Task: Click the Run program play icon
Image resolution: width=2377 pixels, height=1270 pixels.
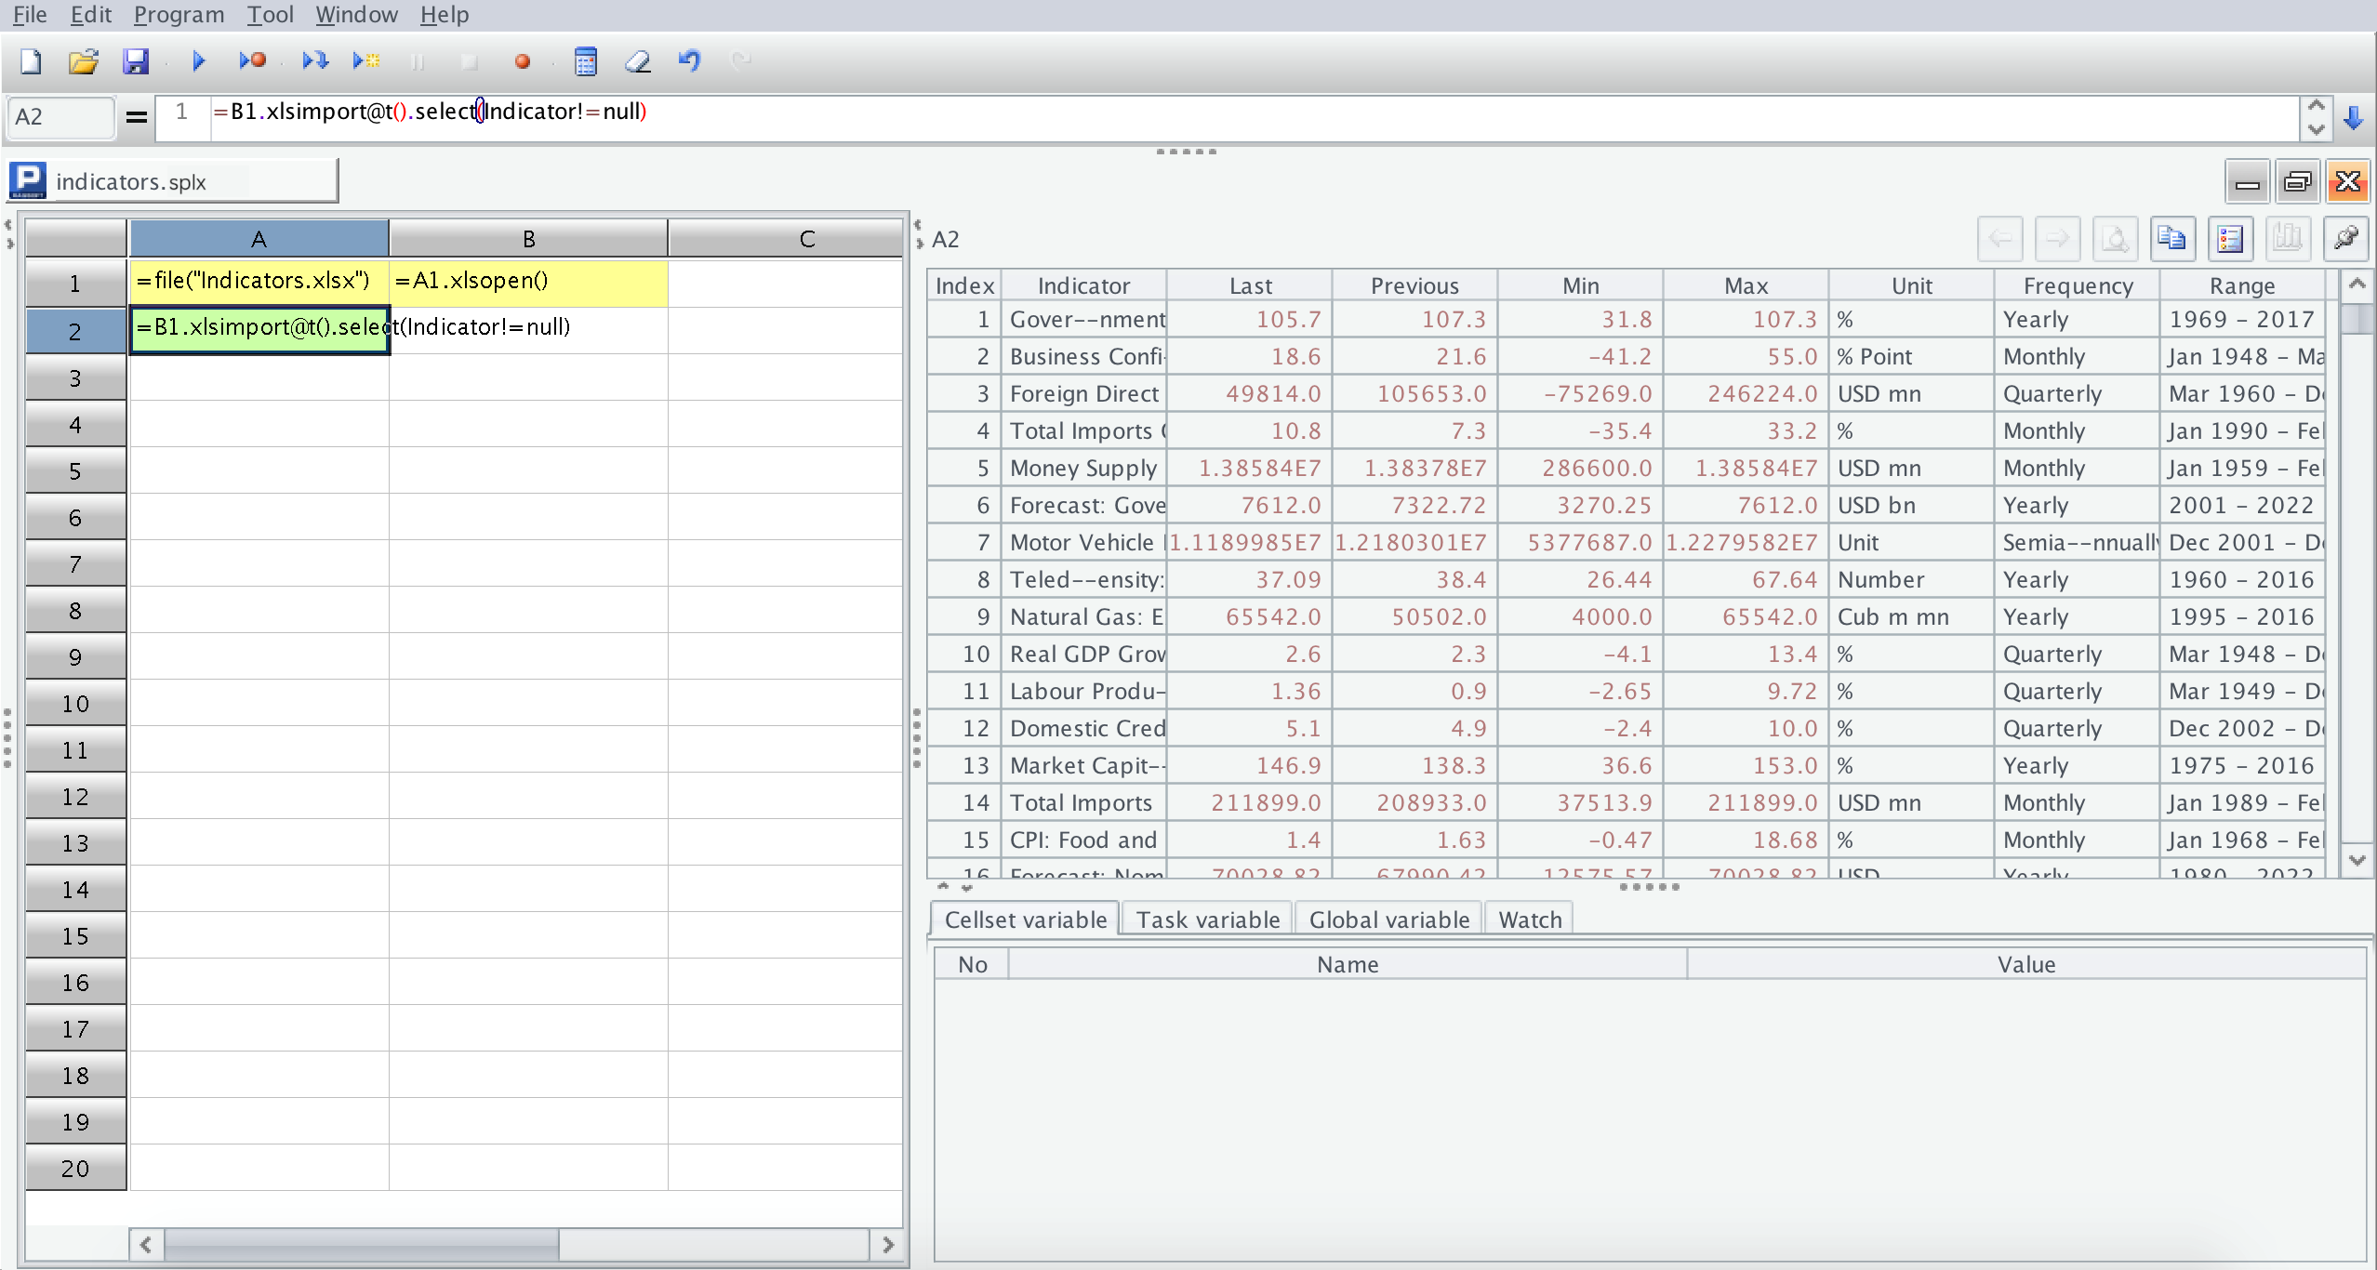Action: coord(198,61)
